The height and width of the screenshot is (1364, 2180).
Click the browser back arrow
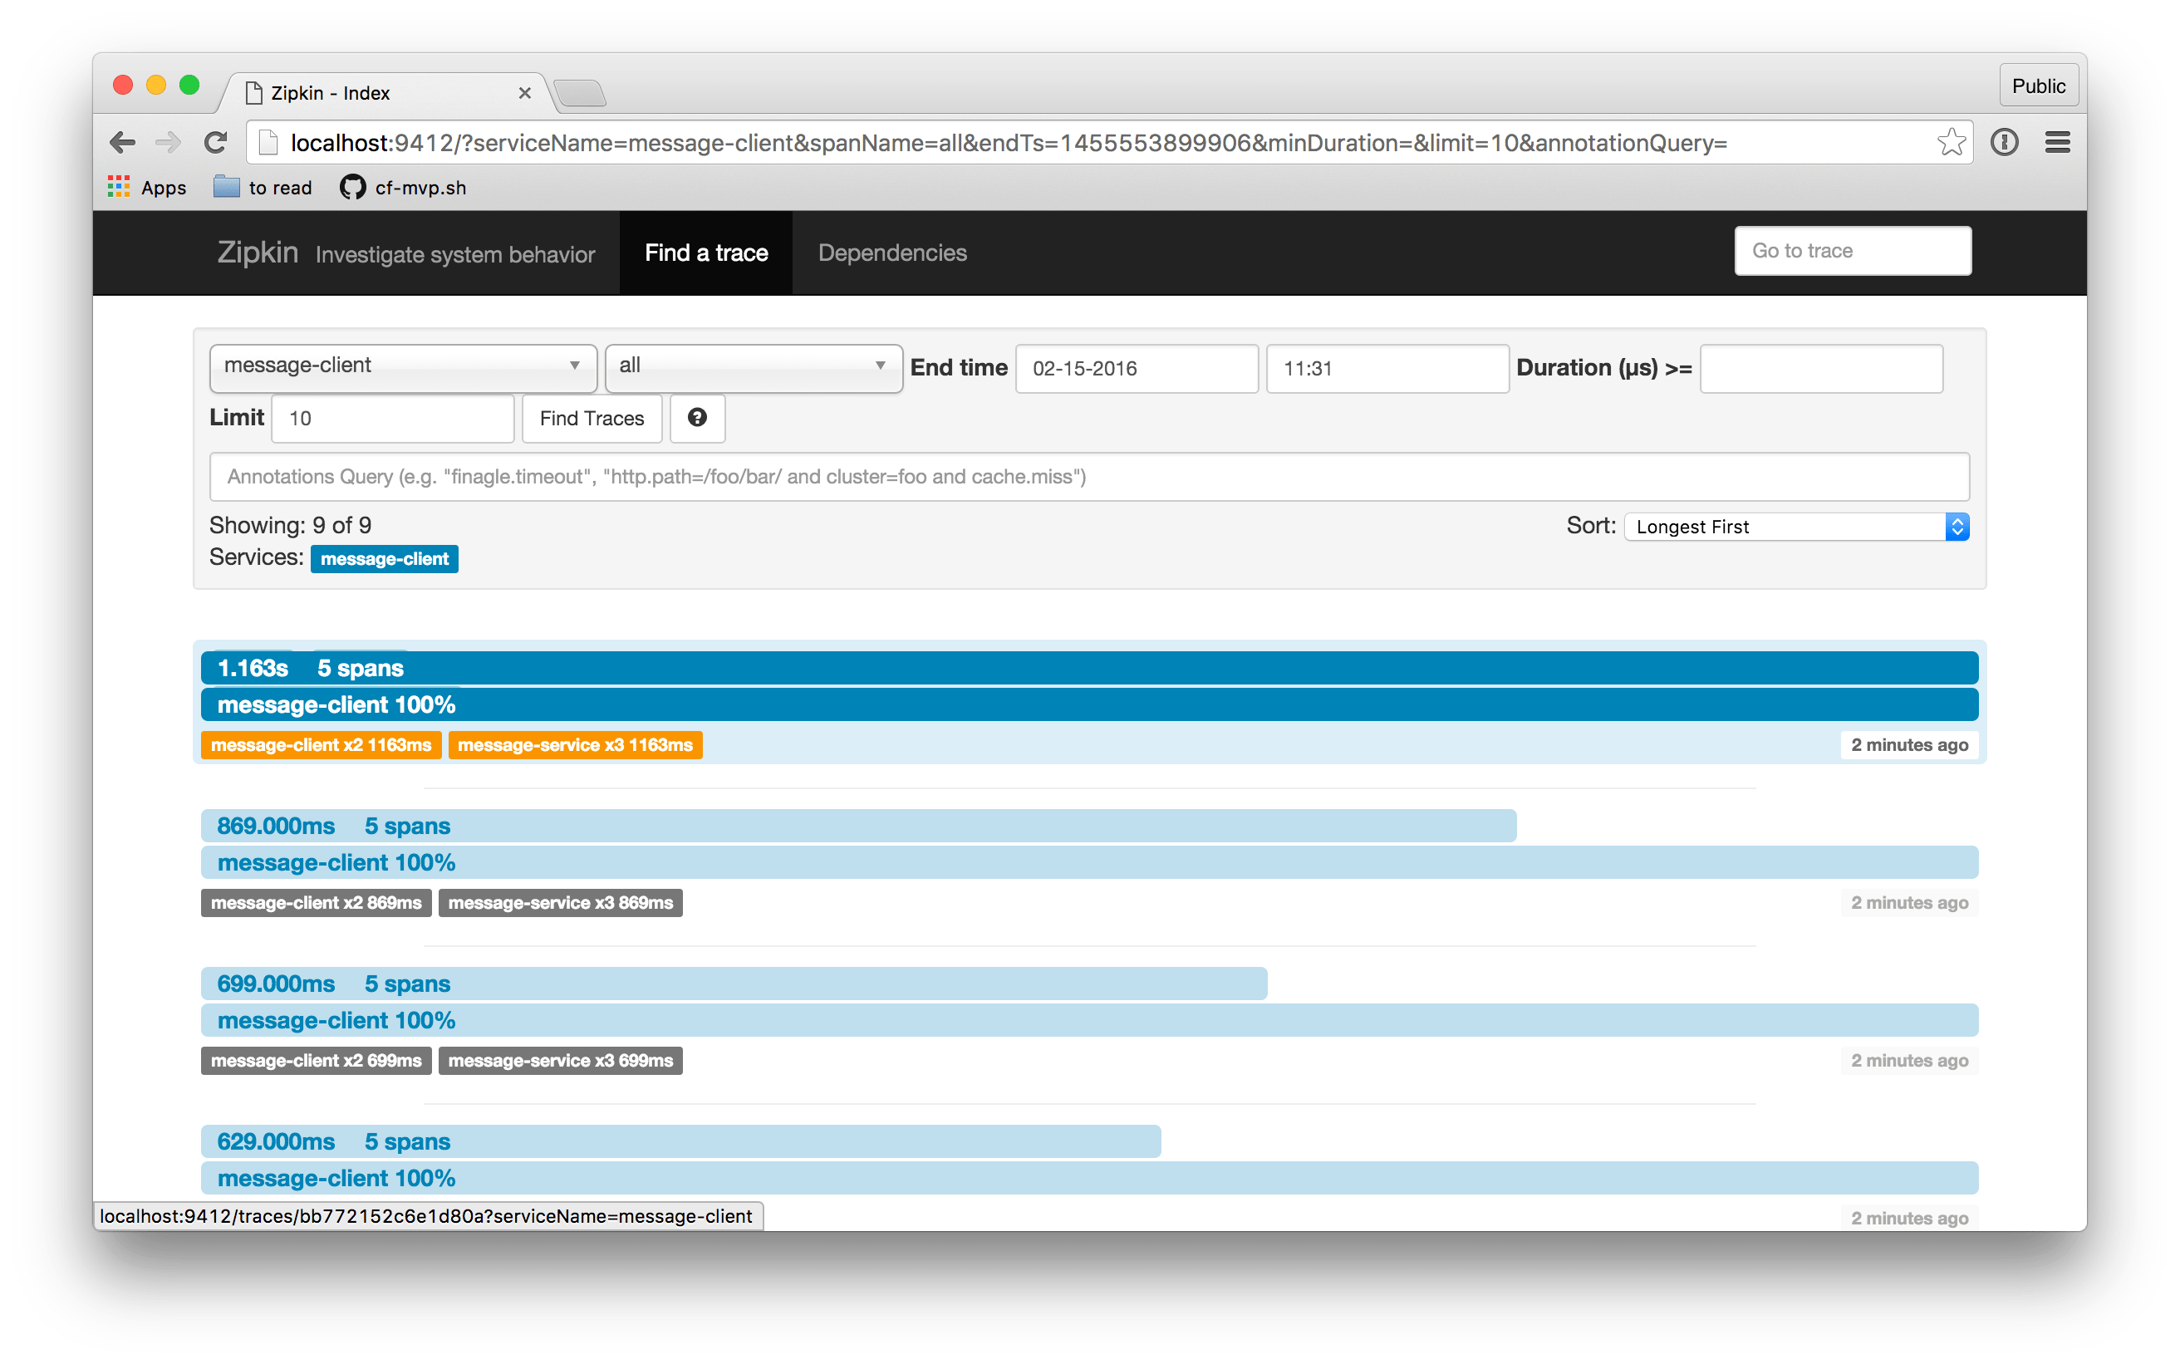click(x=123, y=141)
